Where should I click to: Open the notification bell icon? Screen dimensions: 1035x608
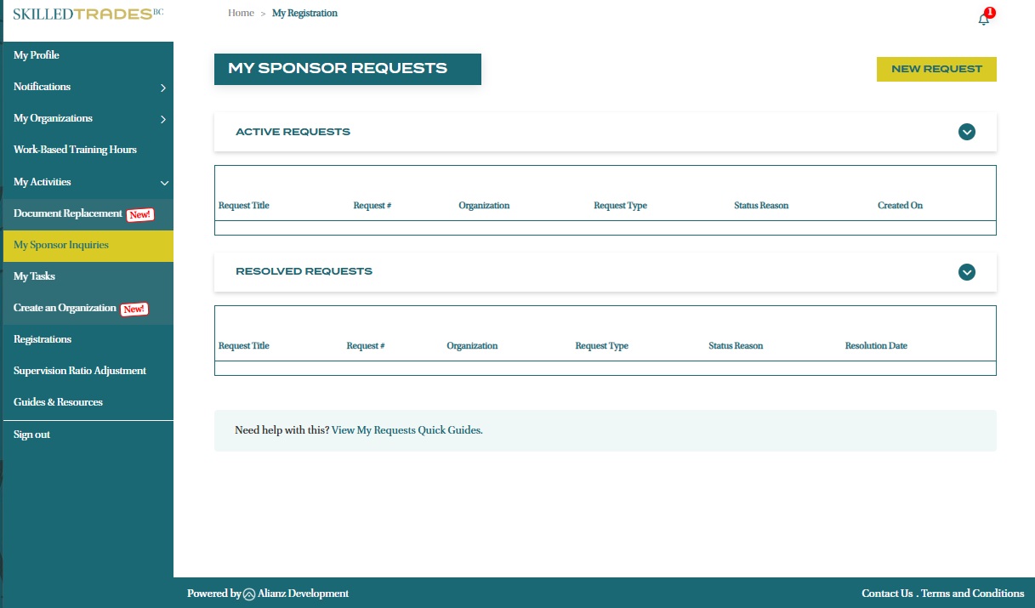pyautogui.click(x=984, y=19)
